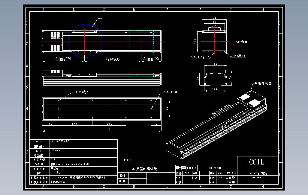Select the 電機安装位 motor mount label
This screenshot has width=308, height=195.
[263, 83]
